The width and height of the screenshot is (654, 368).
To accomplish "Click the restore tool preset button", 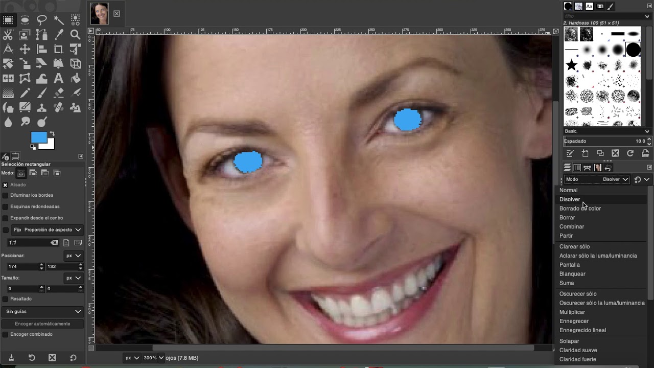I will pos(31,358).
